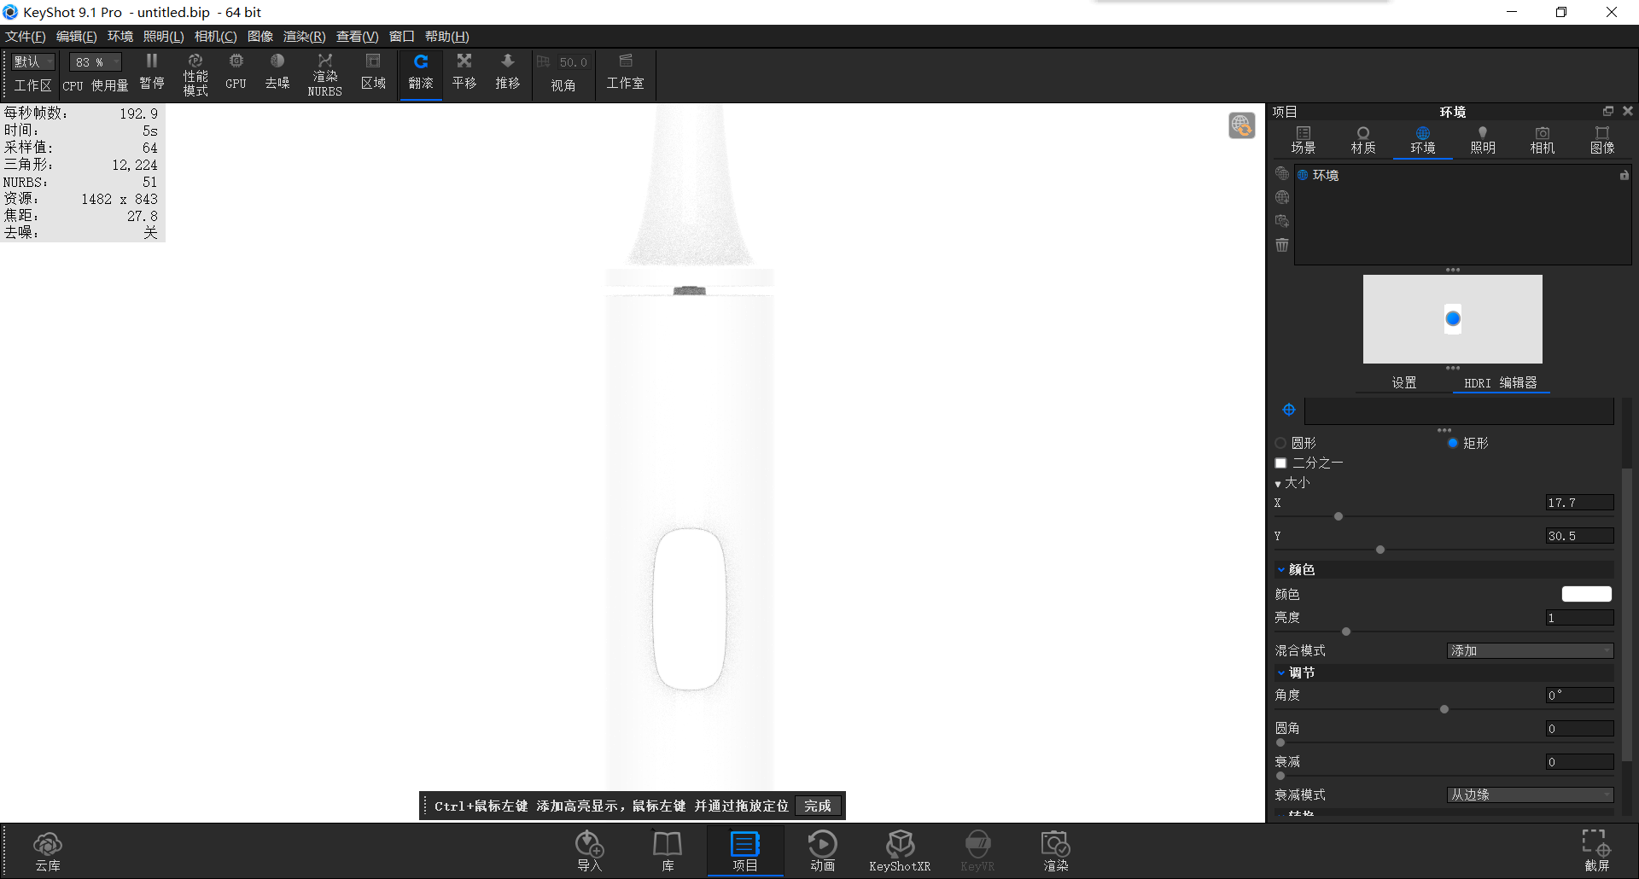
Task: Switch to the 设置 tab
Action: tap(1403, 382)
